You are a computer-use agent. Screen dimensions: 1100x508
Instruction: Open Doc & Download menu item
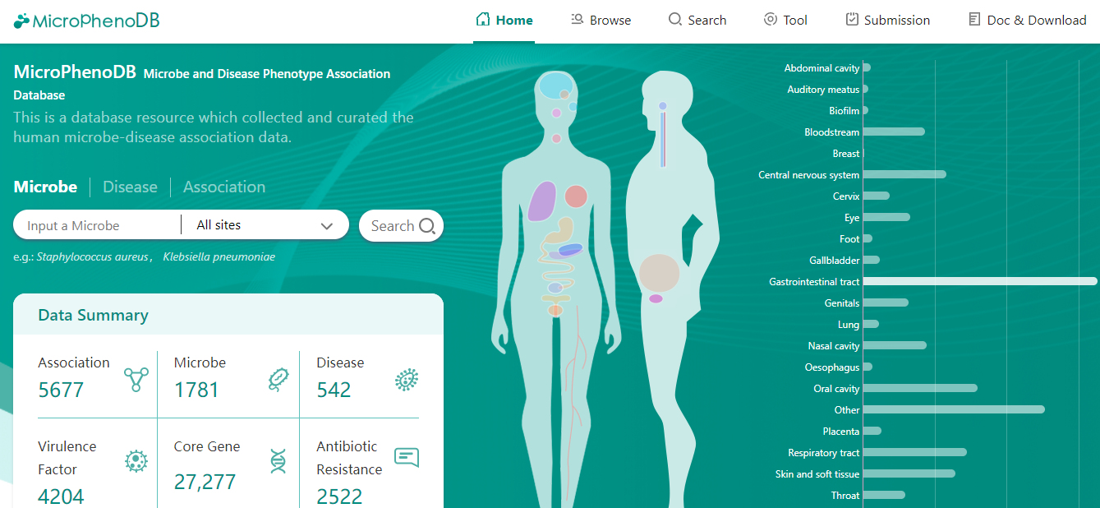coord(1027,20)
